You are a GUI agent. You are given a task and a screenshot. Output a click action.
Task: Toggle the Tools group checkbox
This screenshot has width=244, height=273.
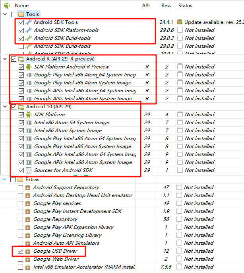coord(14,14)
